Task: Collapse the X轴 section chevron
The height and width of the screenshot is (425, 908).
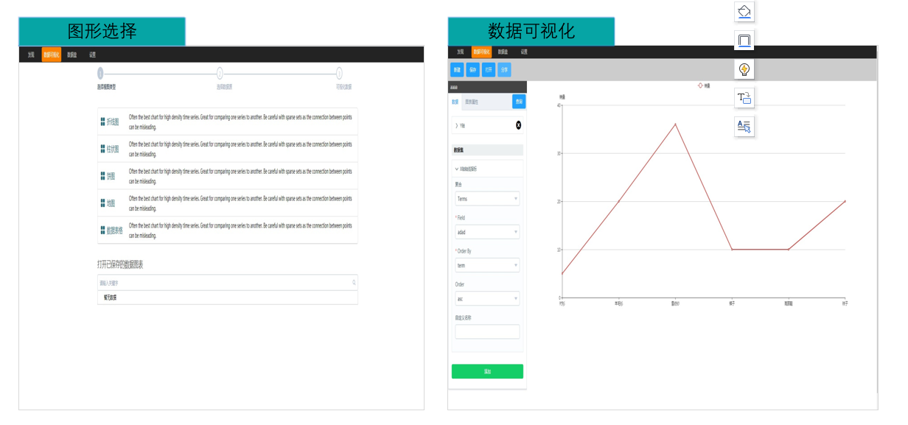Action: (457, 169)
